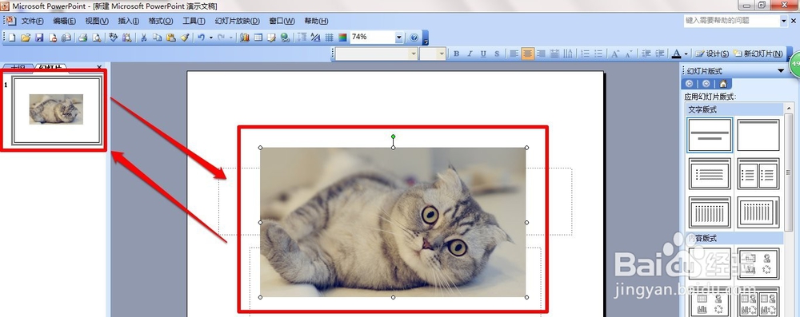Toggle Center text alignment

[x=527, y=53]
